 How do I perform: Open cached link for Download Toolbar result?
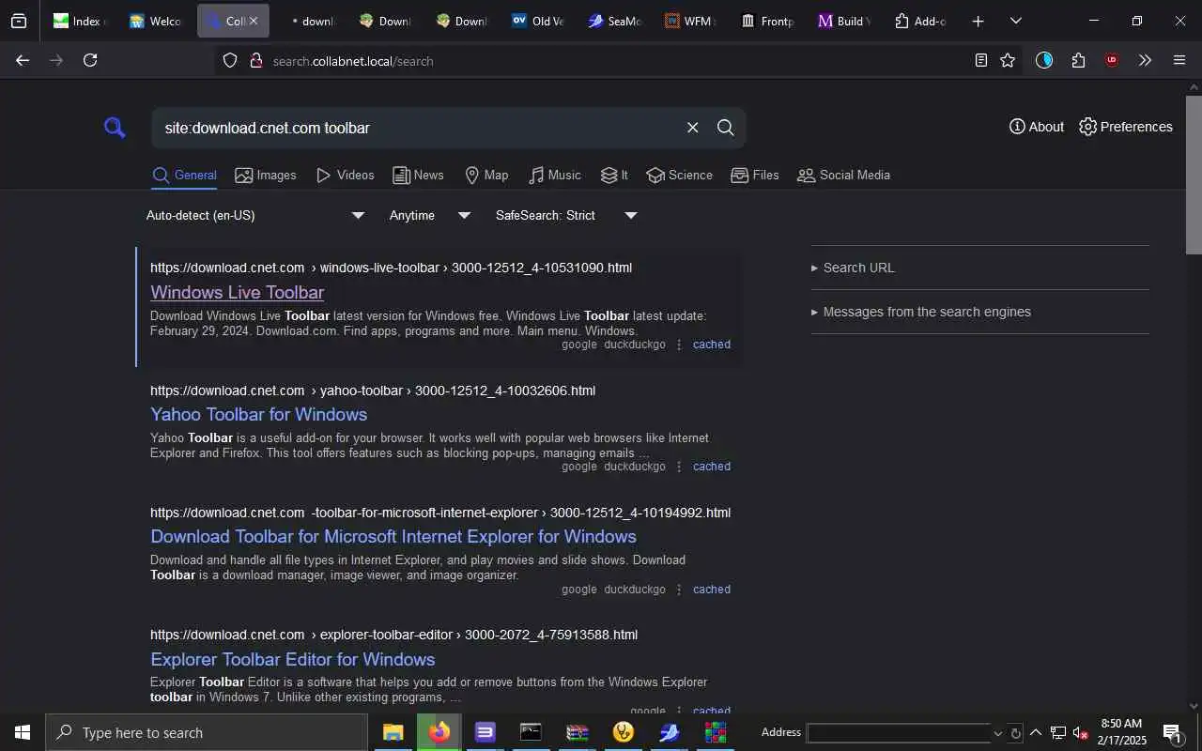tap(712, 590)
